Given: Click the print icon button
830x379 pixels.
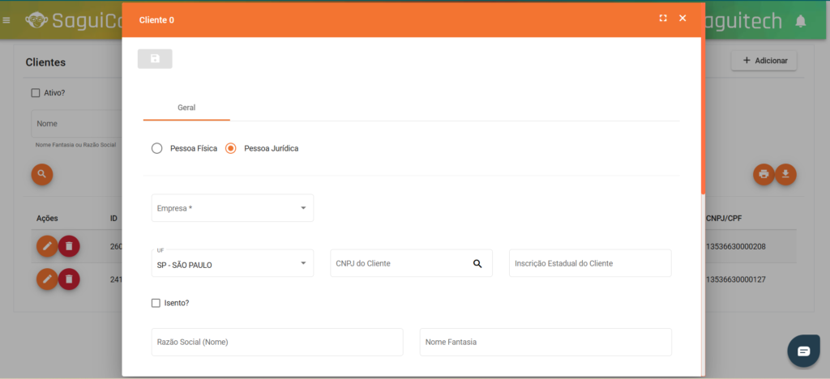Looking at the screenshot, I should (763, 174).
